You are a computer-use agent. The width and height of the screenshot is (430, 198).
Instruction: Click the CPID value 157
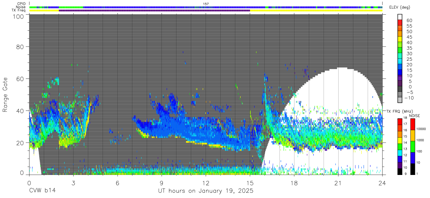[206, 4]
